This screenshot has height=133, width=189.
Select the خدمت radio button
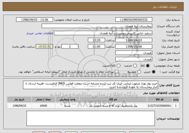click(135, 66)
